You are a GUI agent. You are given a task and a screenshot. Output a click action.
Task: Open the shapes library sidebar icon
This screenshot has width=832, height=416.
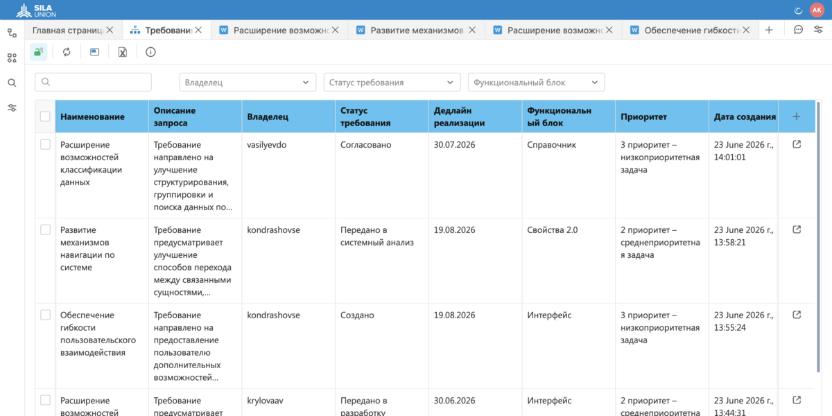12,58
